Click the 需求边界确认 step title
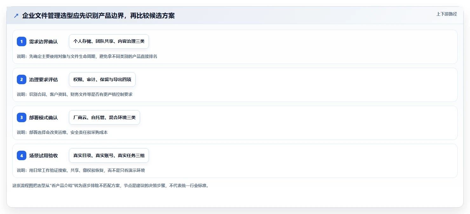 click(x=44, y=41)
